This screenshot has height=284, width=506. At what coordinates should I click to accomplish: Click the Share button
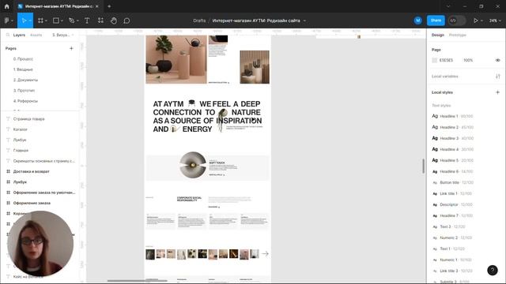436,21
